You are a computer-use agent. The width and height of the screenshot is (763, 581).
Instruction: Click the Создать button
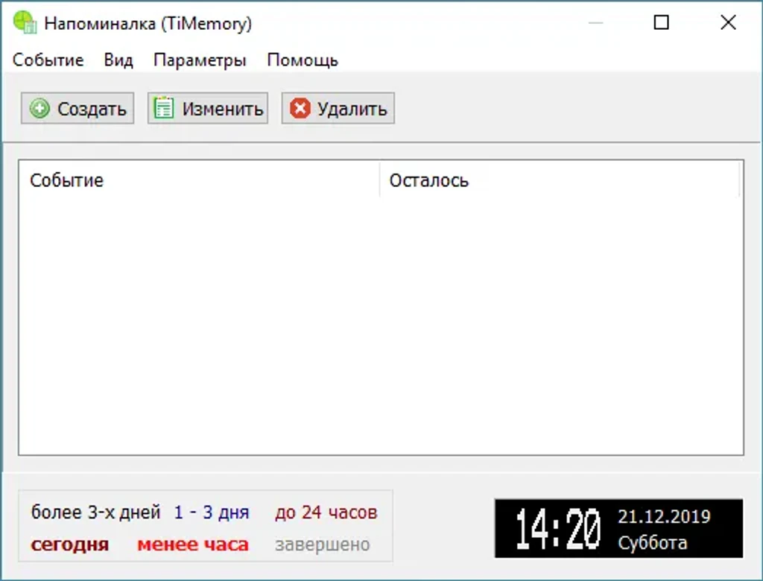pos(77,108)
